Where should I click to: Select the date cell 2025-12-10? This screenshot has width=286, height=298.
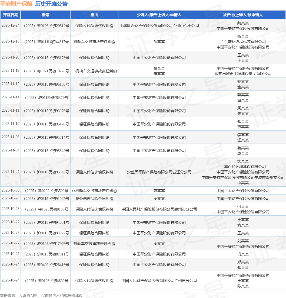(11, 41)
